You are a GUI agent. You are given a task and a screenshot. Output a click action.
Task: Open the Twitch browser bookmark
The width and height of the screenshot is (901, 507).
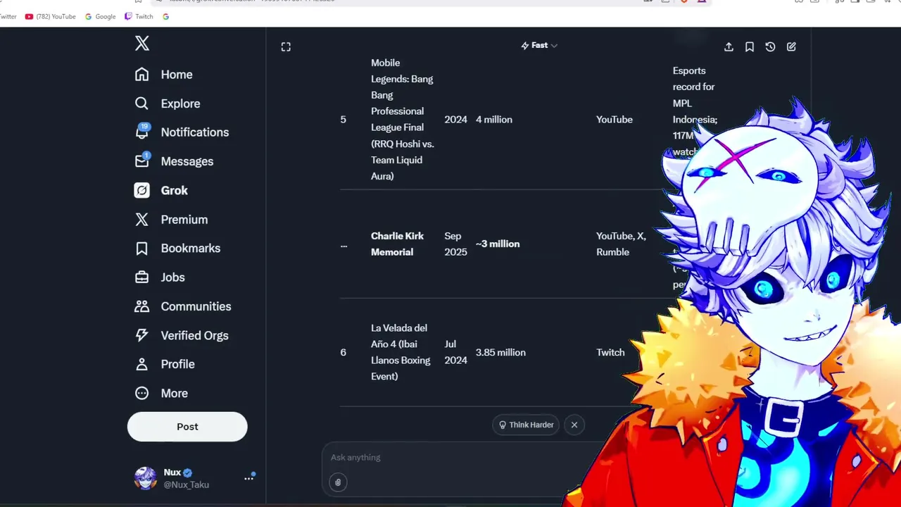point(139,16)
